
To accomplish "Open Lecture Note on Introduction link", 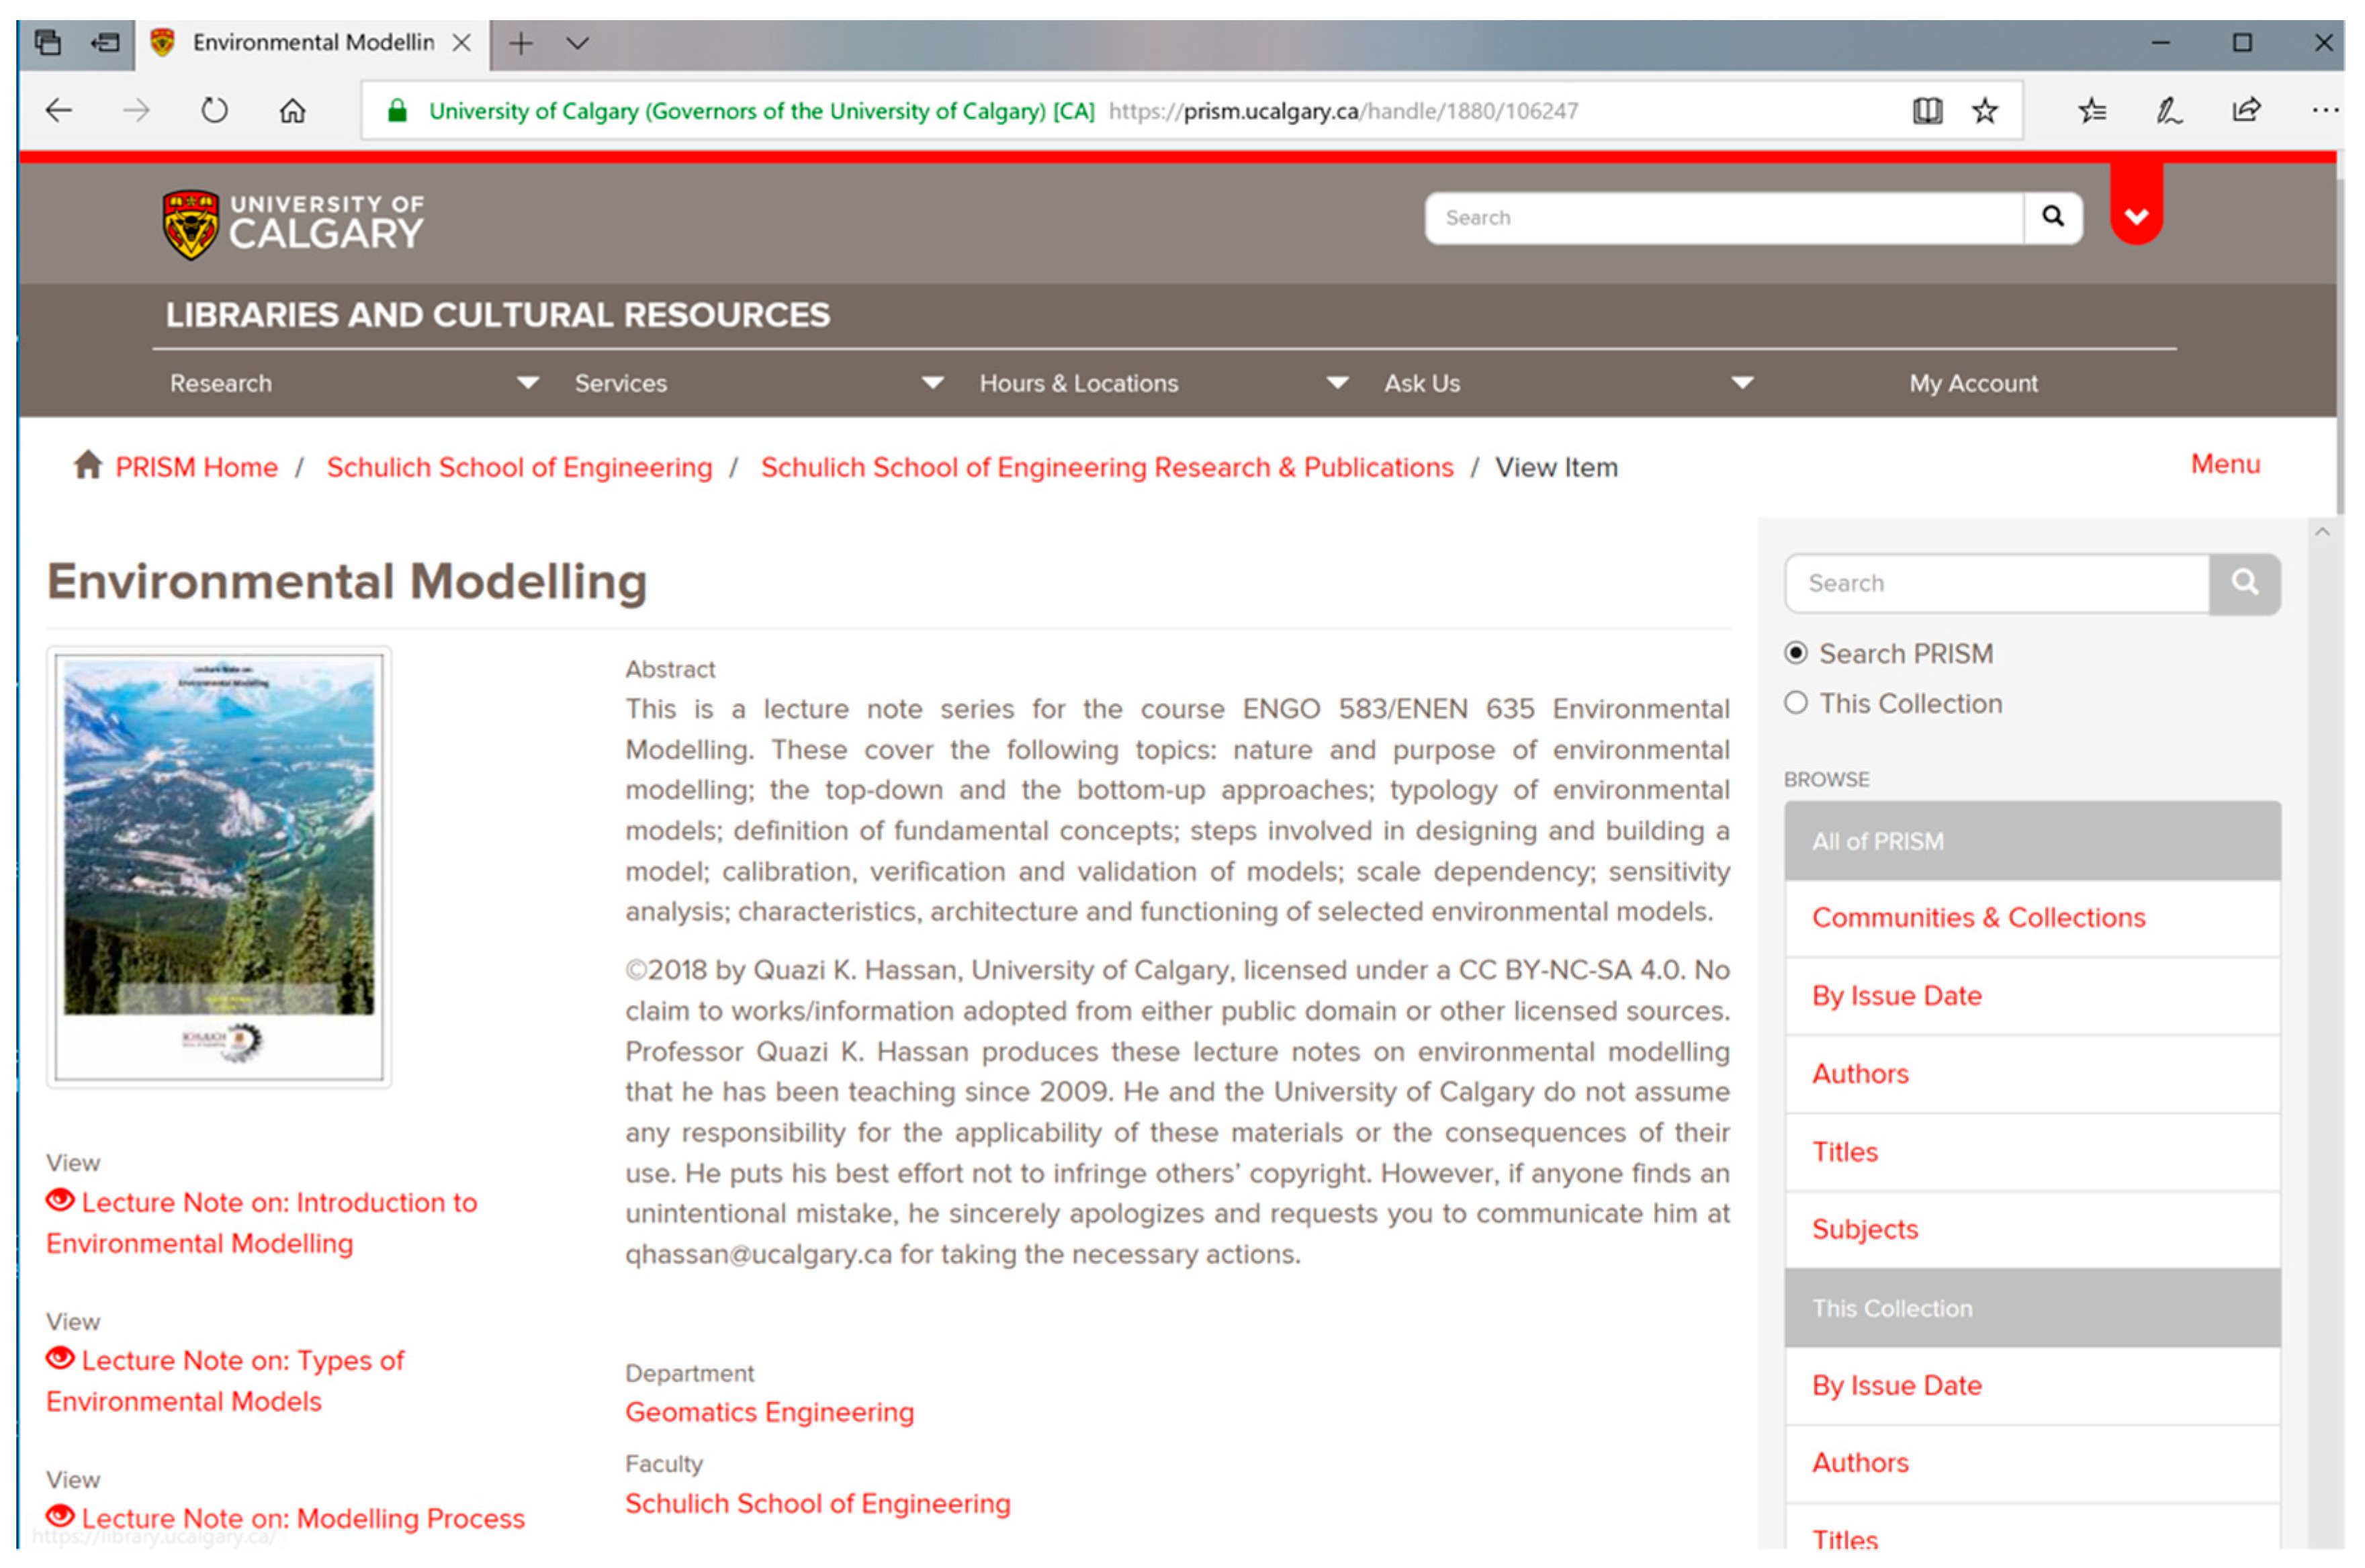I will click(262, 1222).
